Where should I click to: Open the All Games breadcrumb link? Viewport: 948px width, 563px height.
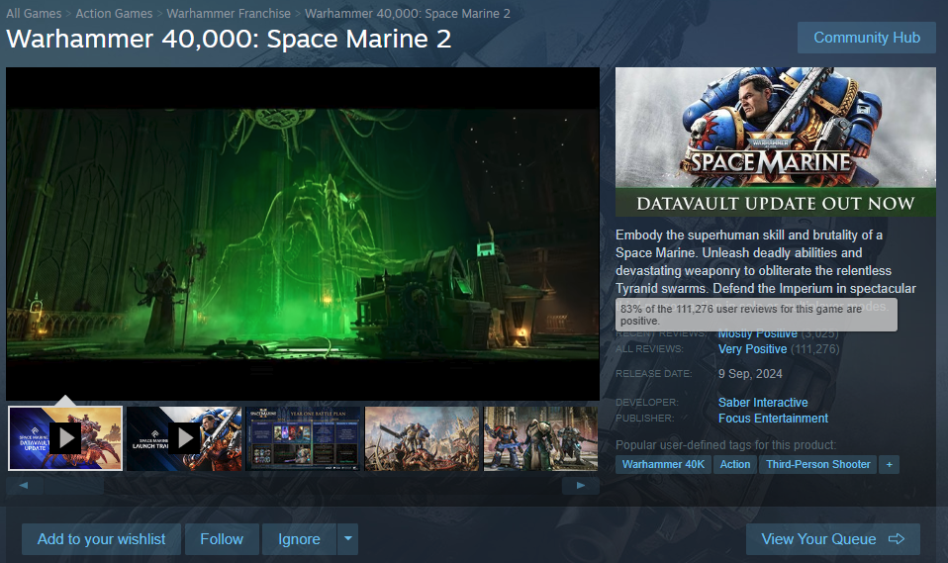click(x=34, y=13)
